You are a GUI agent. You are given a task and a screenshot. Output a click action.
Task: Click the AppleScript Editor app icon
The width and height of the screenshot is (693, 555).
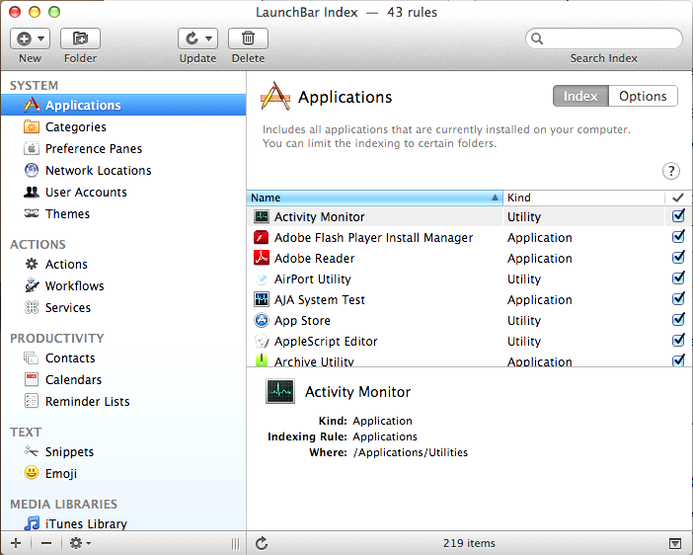(x=262, y=341)
